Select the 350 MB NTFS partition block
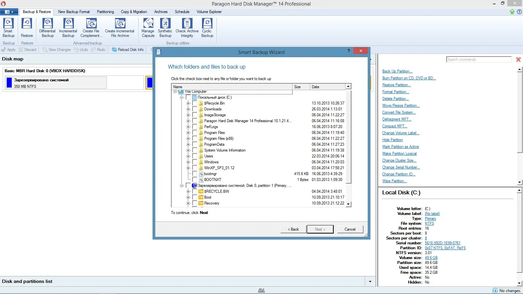The height and width of the screenshot is (294, 523). (56, 83)
